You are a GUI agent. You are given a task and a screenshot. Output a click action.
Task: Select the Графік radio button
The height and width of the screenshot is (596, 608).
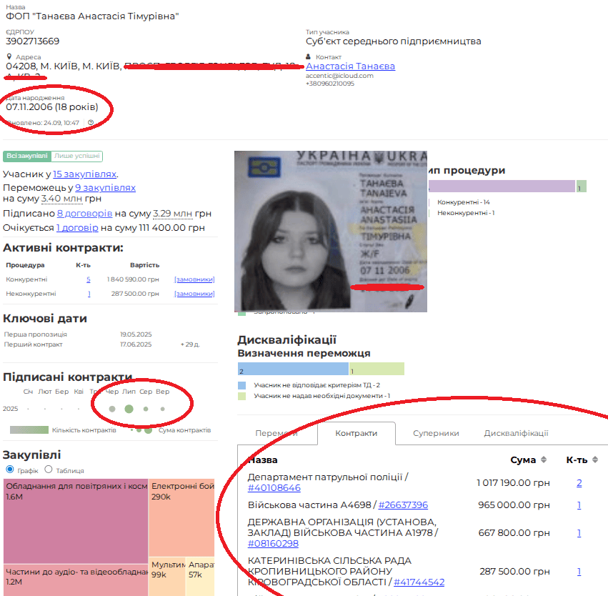(x=10, y=470)
